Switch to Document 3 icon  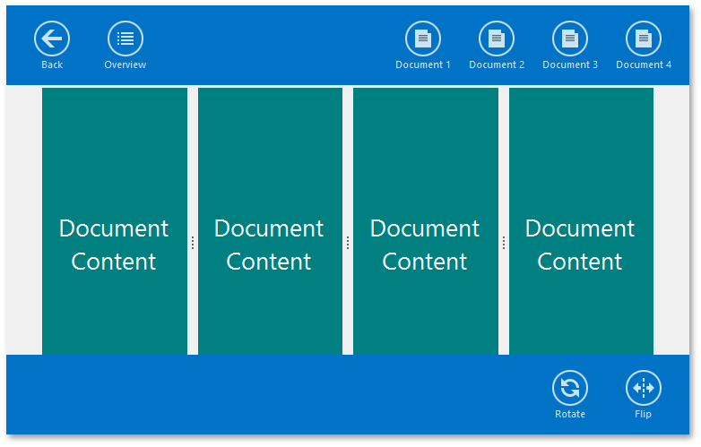tap(570, 39)
